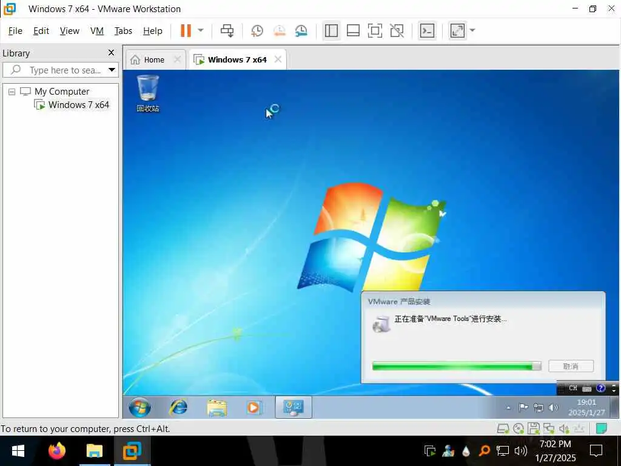Viewport: 621px width, 466px height.
Task: Take a snapshot of this virtual machine
Action: (x=257, y=30)
